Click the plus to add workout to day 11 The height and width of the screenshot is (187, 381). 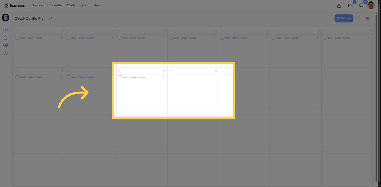click(x=171, y=71)
